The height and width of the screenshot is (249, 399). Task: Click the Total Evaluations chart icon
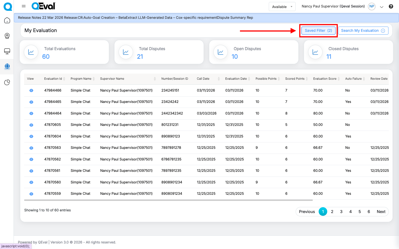point(31,52)
